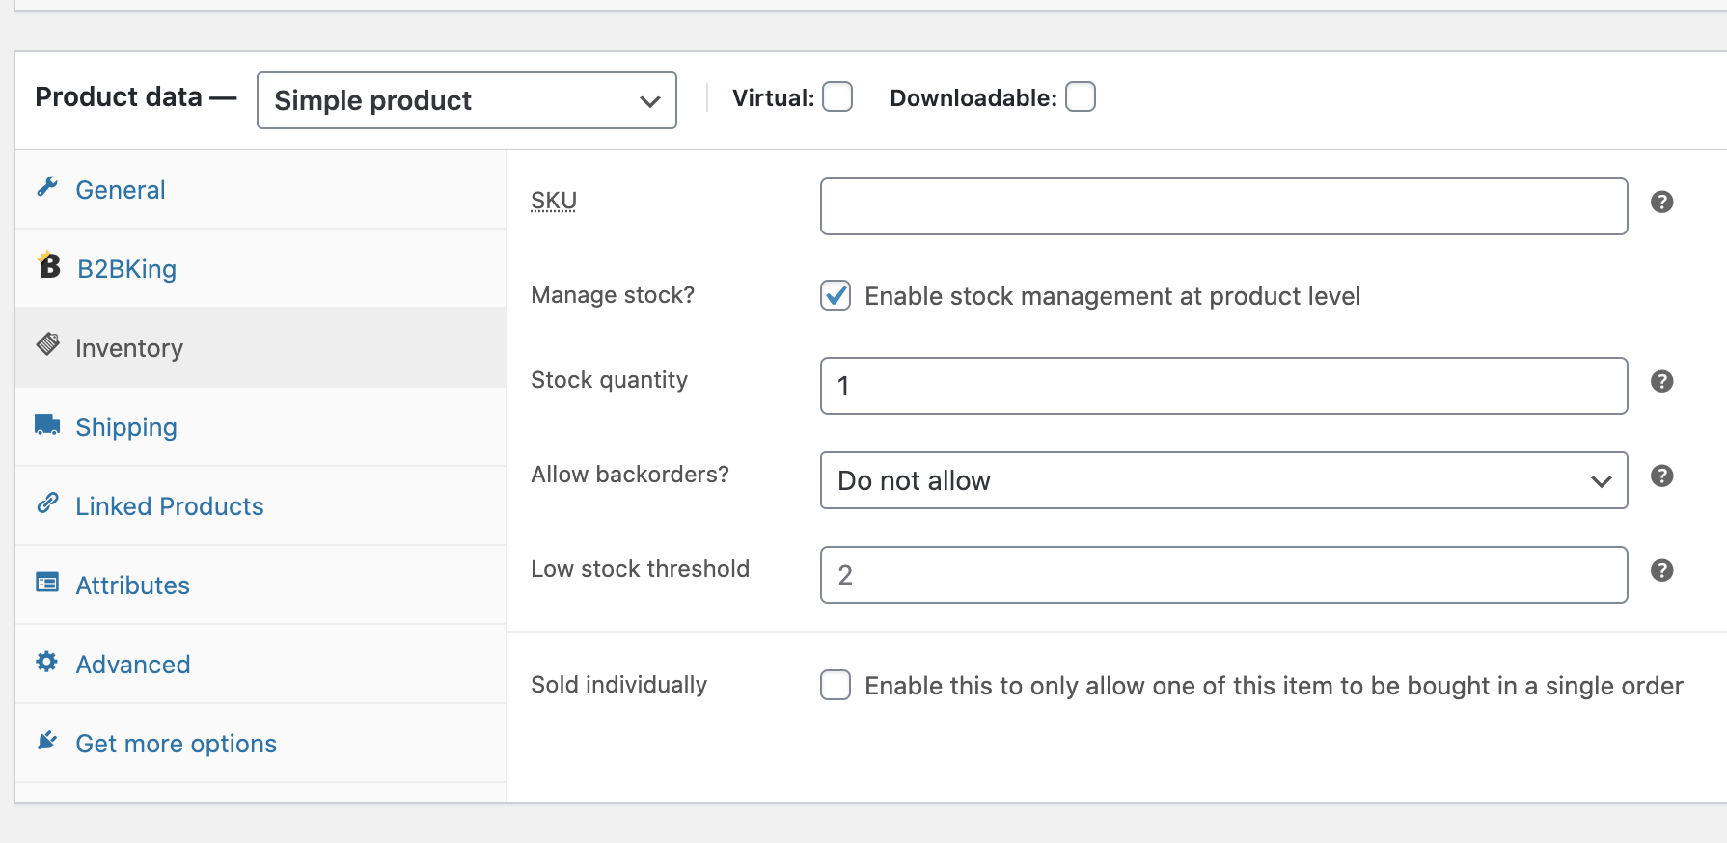Click the Low stock threshold field
The image size is (1727, 843).
pos(1223,575)
